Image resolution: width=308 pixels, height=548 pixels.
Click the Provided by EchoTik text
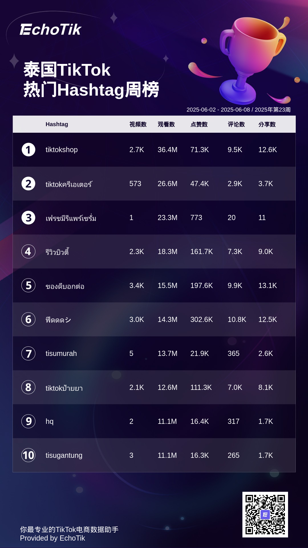point(52,538)
